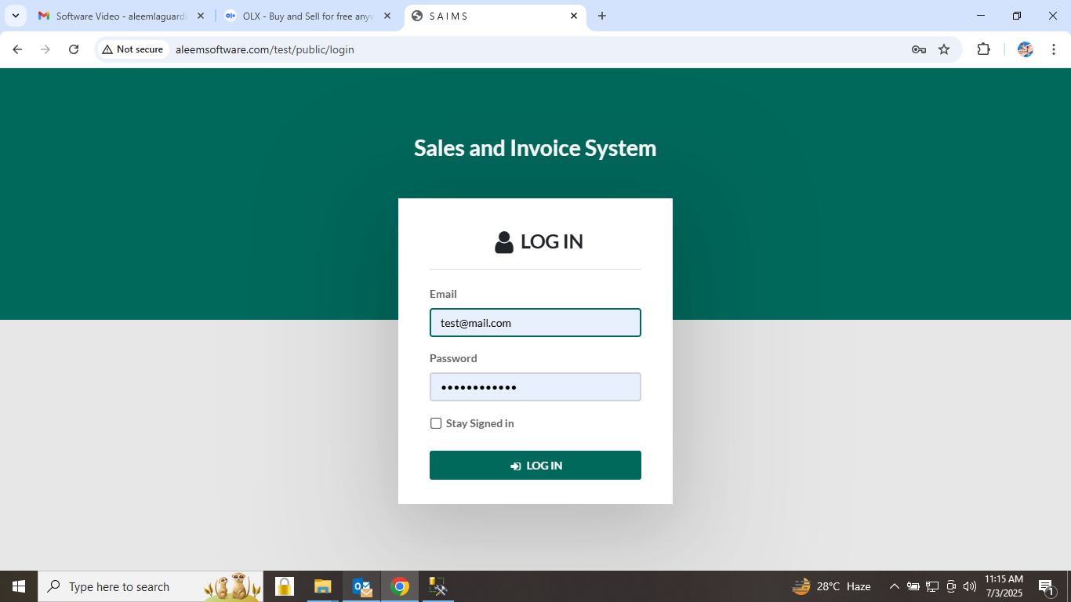Switch to Software Video Gmail tab

(119, 16)
